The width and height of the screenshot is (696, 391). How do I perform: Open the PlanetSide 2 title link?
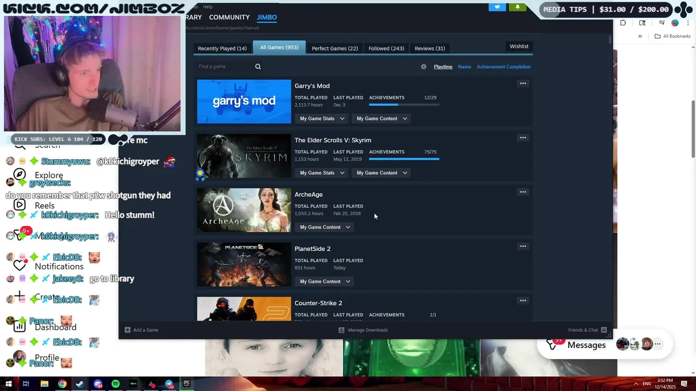tap(313, 249)
